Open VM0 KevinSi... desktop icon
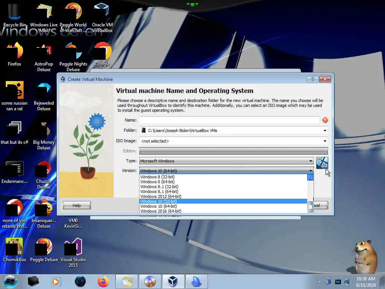Screen dimensions: 385x289 [x=73, y=223]
